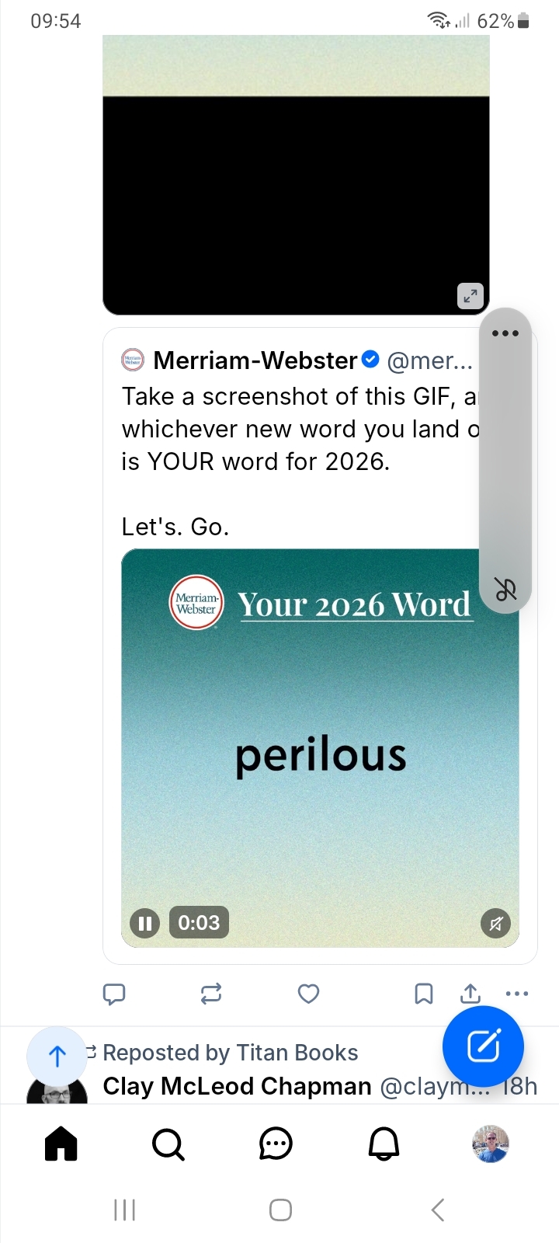Open the Search tab
This screenshot has height=1243, width=559.
[x=168, y=1144]
